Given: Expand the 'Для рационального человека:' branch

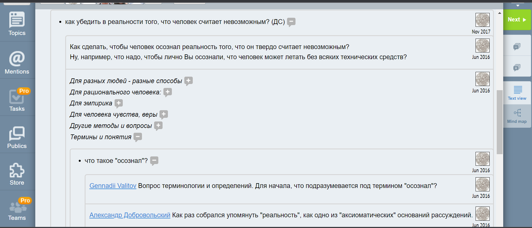Looking at the screenshot, I should [168, 92].
